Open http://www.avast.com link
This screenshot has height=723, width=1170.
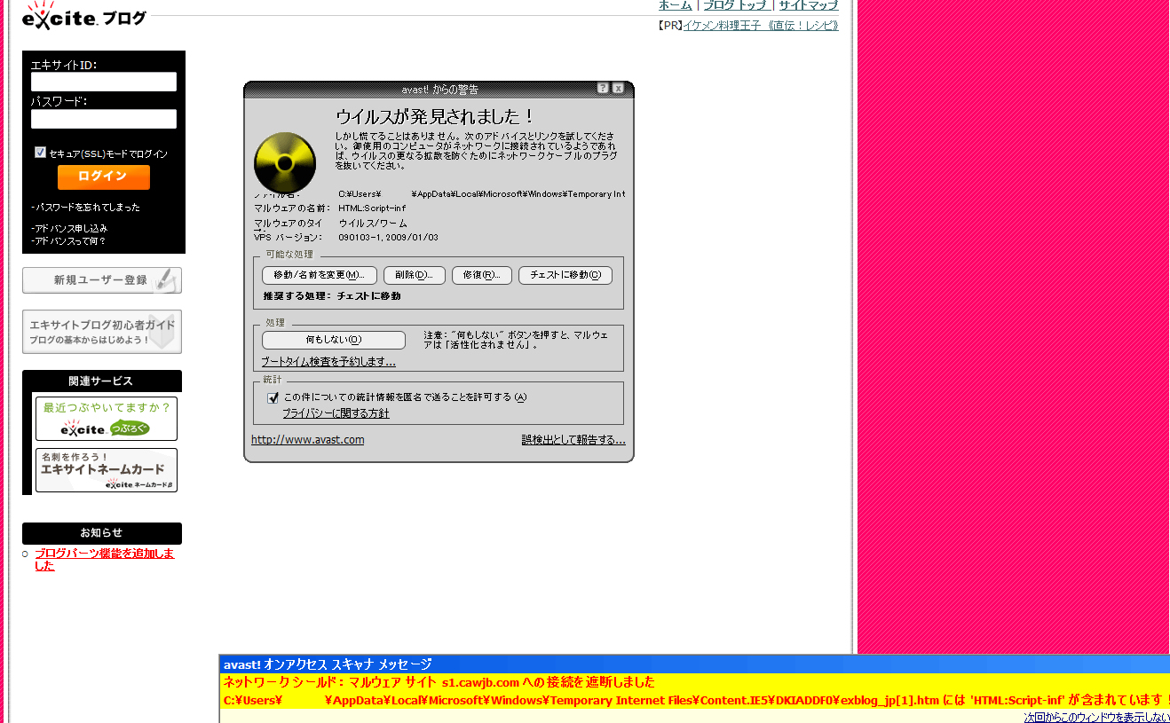click(x=308, y=440)
